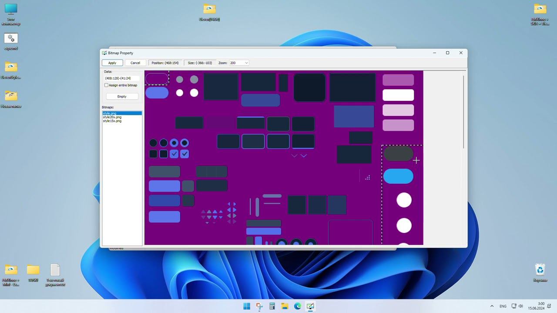Select the Новая папка folder icon
This screenshot has width=557, height=313.
11,99
